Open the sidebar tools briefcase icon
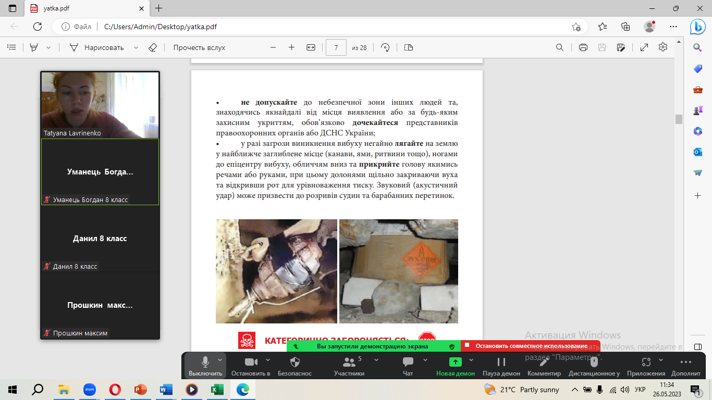The height and width of the screenshot is (400, 712). (698, 89)
